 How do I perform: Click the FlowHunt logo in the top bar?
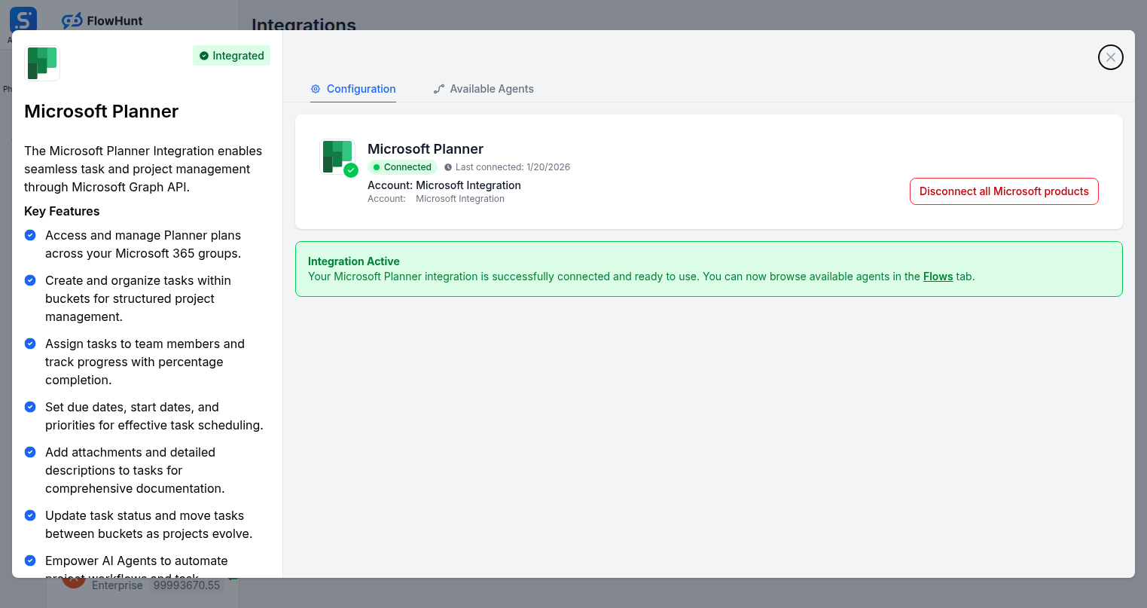point(102,20)
